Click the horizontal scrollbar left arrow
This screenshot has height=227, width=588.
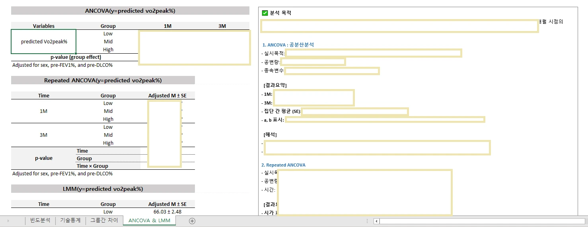376,221
